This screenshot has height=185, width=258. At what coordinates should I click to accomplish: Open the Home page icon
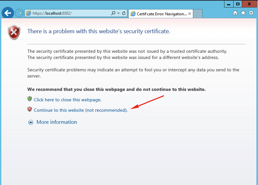point(235,13)
